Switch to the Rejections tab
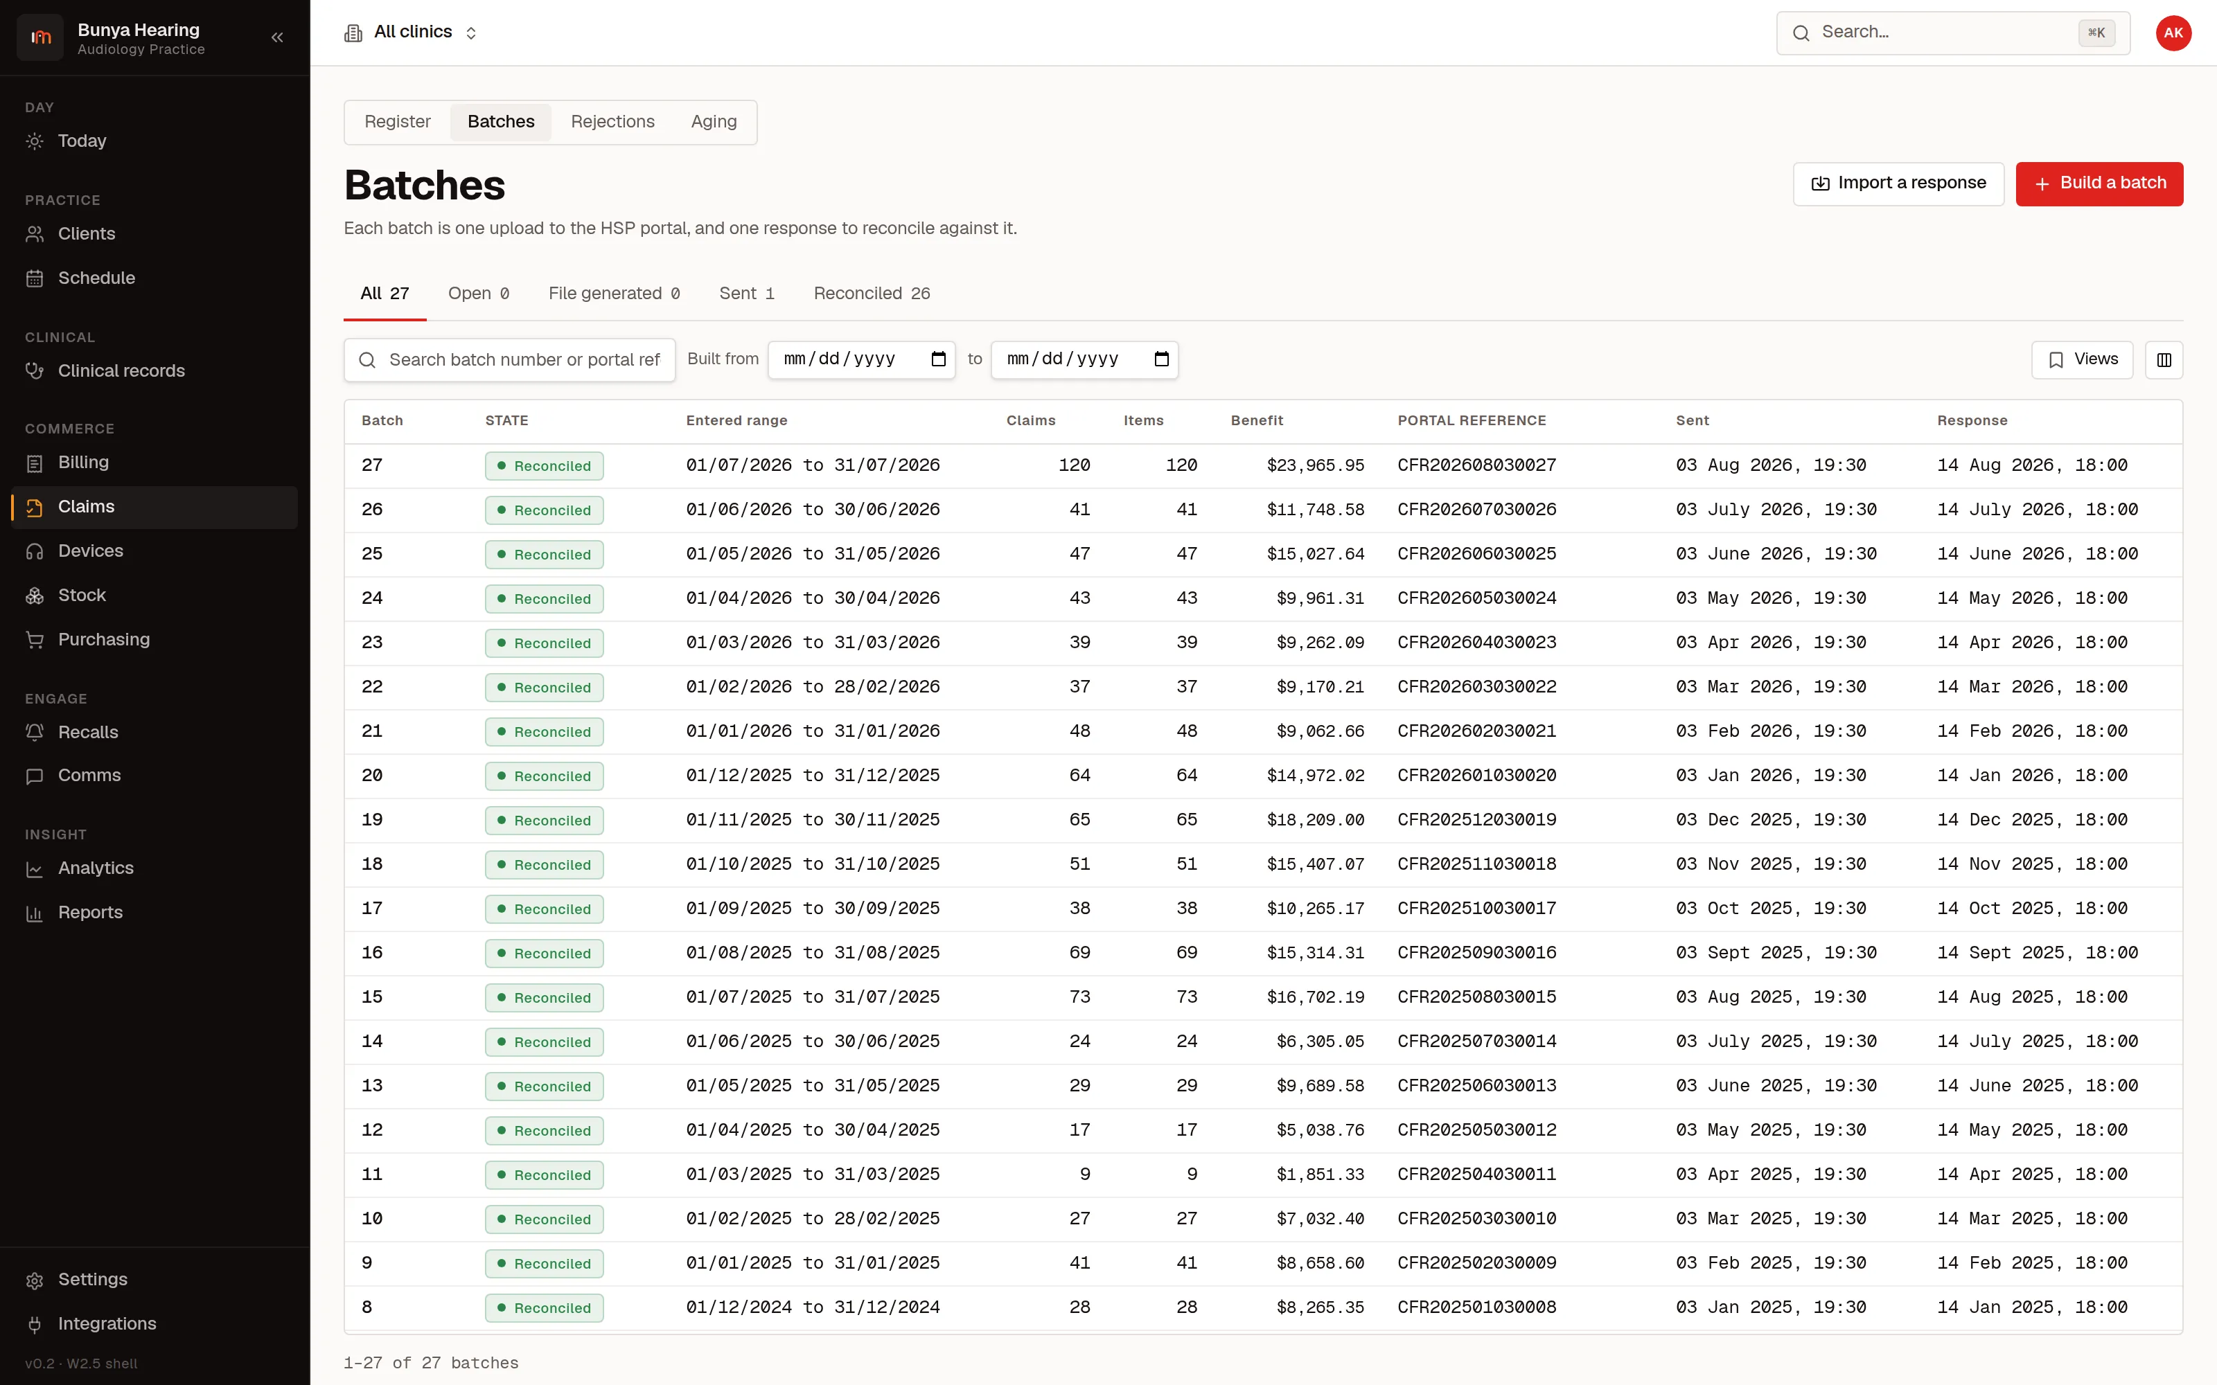Image resolution: width=2217 pixels, height=1385 pixels. [x=612, y=122]
